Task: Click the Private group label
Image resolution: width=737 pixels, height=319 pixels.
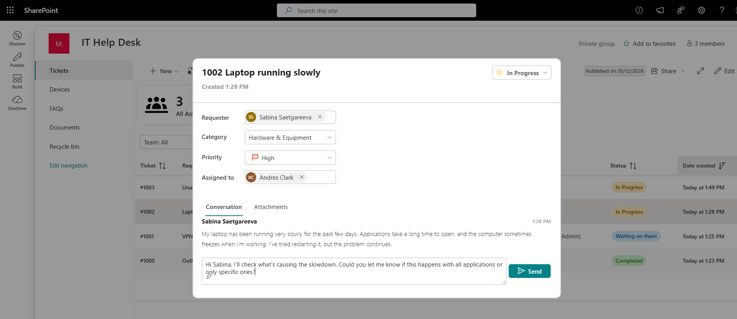Action: click(597, 43)
